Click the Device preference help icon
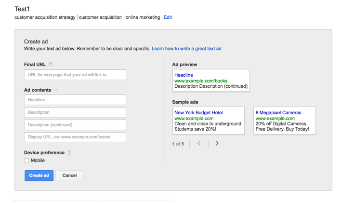The image size is (341, 203). [69, 153]
